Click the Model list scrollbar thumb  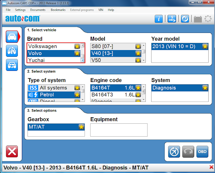point(143,51)
